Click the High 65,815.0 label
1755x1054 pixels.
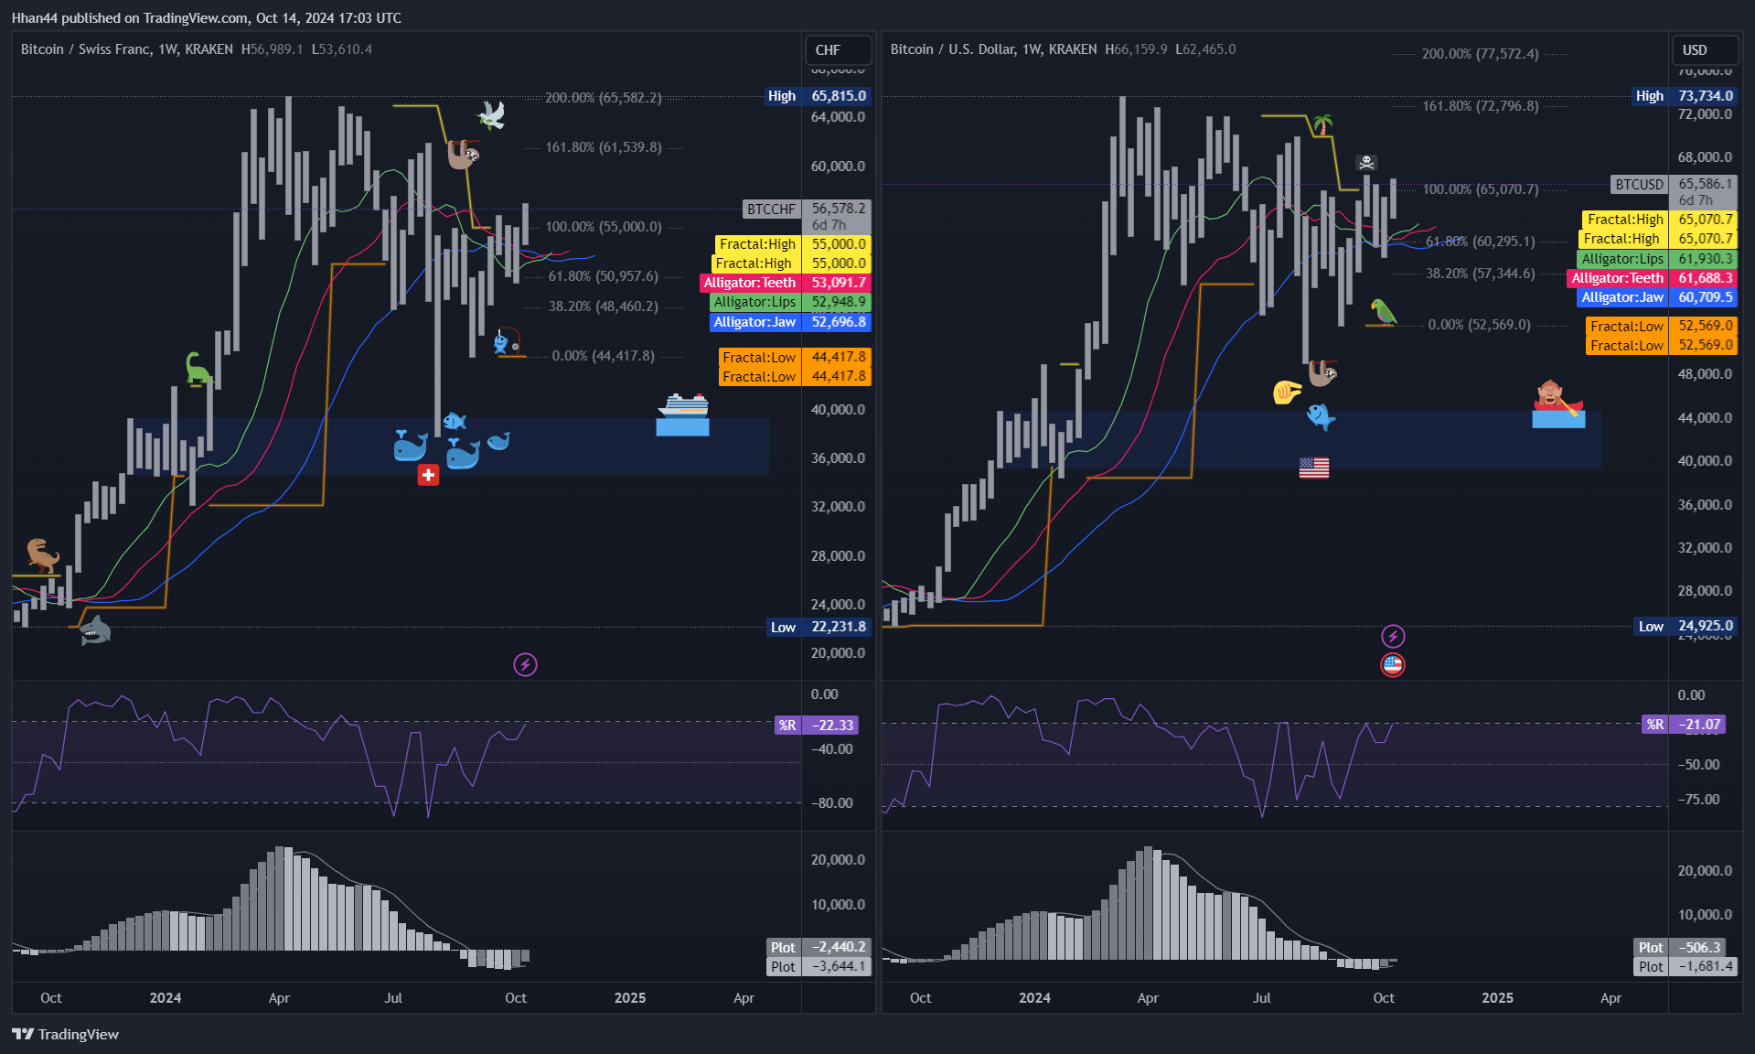point(818,96)
